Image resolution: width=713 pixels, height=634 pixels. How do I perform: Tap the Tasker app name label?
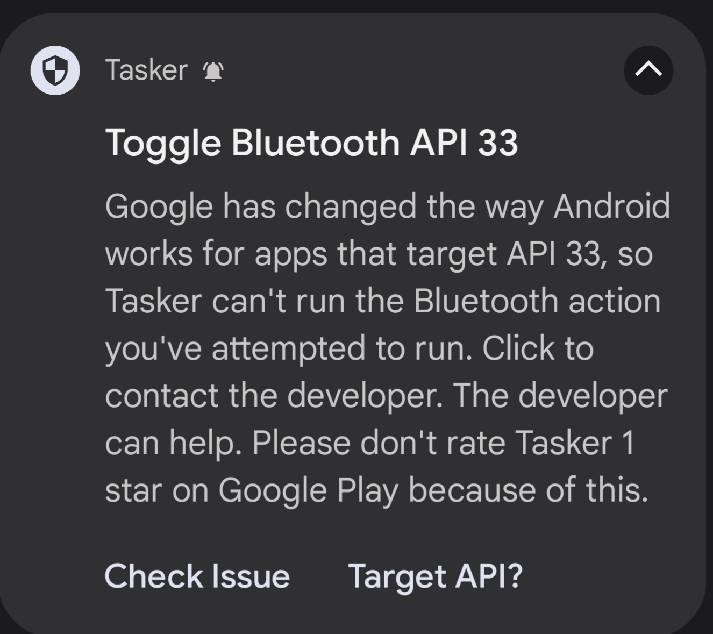(146, 70)
